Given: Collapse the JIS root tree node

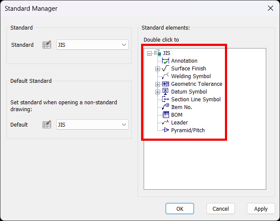Looking at the screenshot, I should click(149, 53).
